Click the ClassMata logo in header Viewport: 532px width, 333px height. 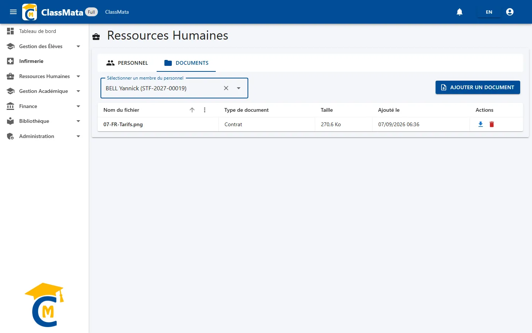[x=30, y=12]
